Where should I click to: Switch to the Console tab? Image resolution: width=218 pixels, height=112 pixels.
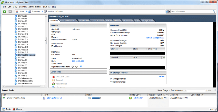point(117,21)
